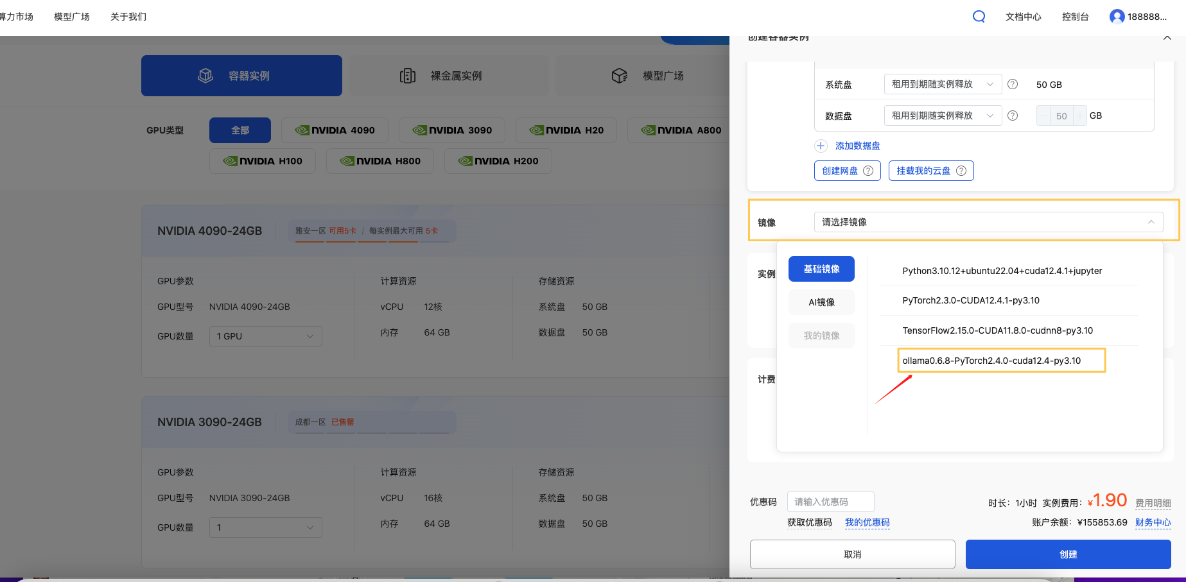Collapse the panel with top chevron icon
Image resolution: width=1186 pixels, height=582 pixels.
pyautogui.click(x=1167, y=38)
